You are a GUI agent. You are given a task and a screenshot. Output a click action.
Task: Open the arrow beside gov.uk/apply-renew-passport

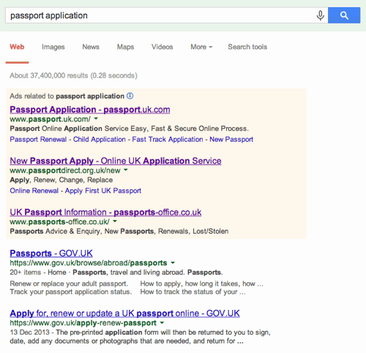pyautogui.click(x=162, y=323)
